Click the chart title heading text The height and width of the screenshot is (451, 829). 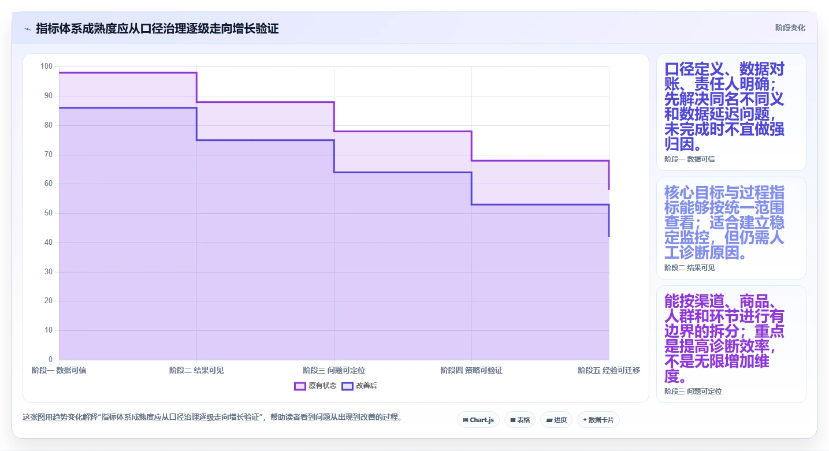[157, 28]
